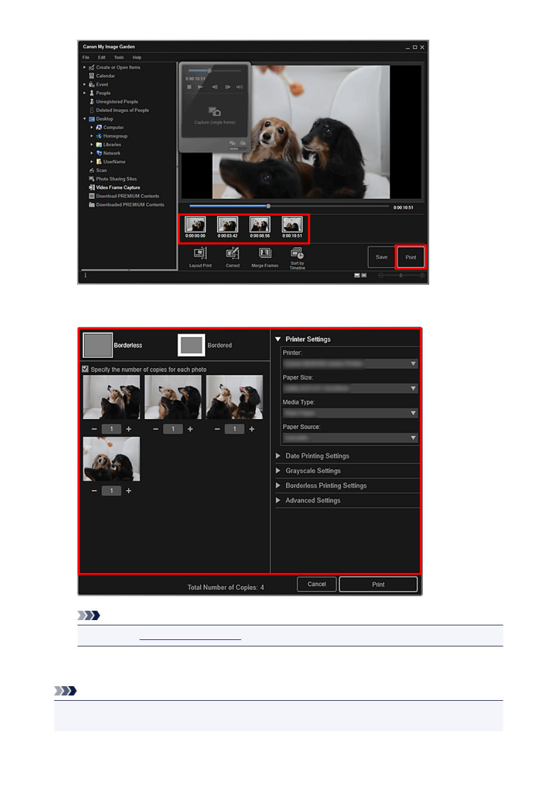Click the Merge Frames icon

265,254
